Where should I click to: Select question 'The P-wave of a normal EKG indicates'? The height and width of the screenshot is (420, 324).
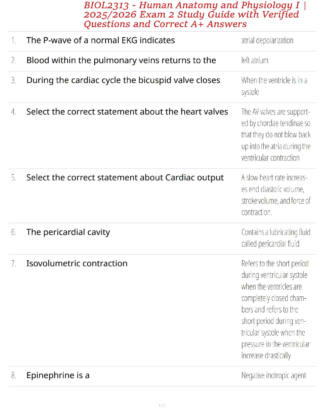[x=101, y=40]
